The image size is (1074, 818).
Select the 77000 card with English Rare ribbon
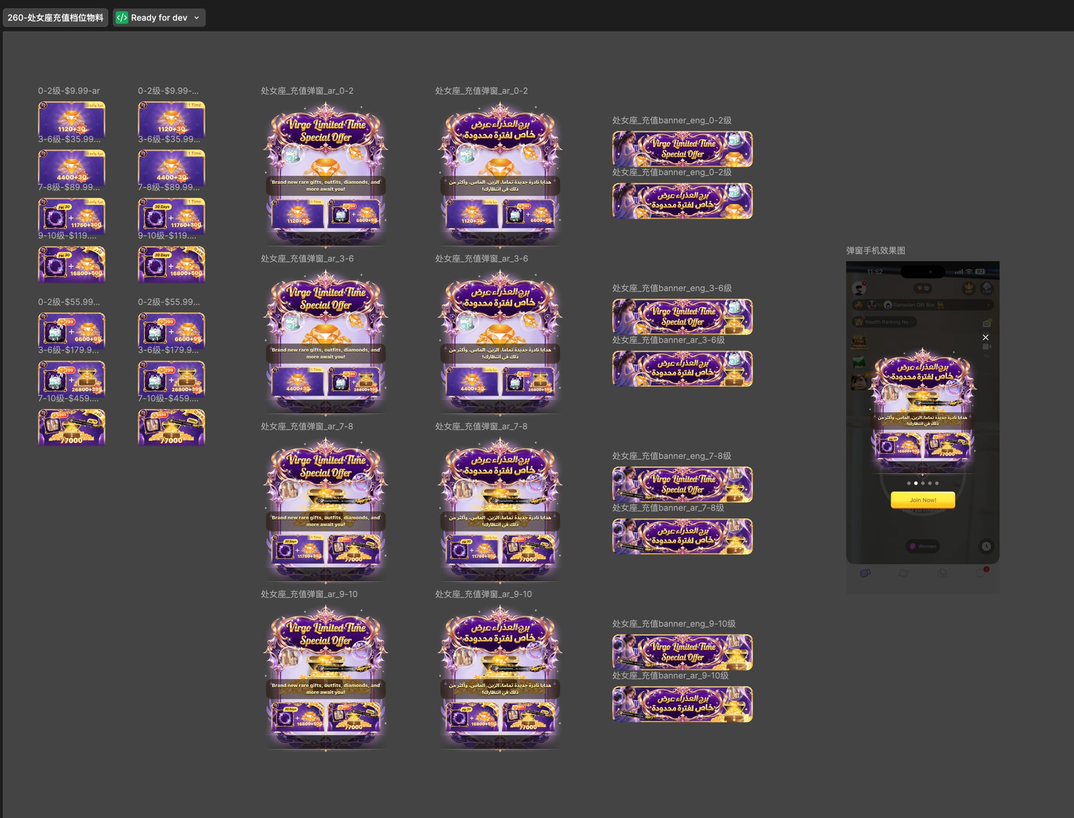tap(171, 427)
